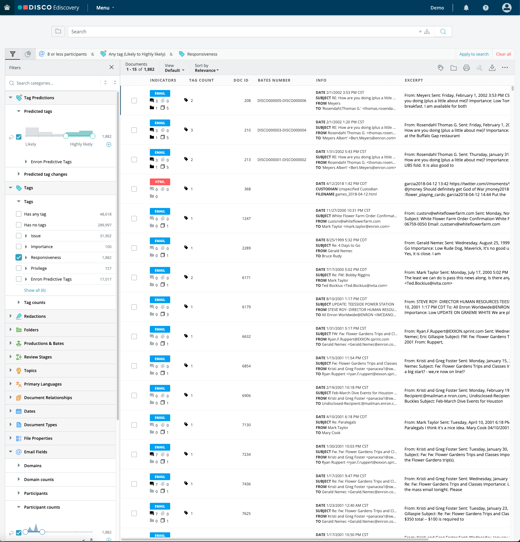Switch to the chart visualization view icon

point(28,54)
